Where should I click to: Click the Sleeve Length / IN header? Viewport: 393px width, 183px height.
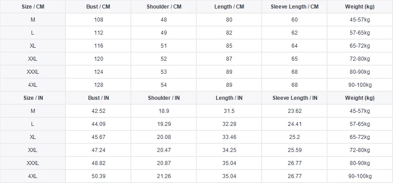[295, 98]
